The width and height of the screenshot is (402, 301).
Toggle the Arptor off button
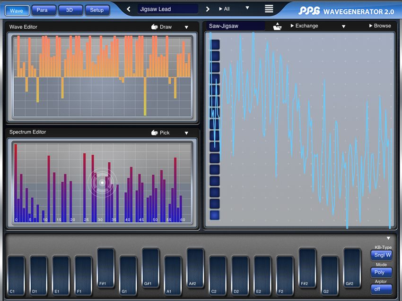(x=382, y=289)
